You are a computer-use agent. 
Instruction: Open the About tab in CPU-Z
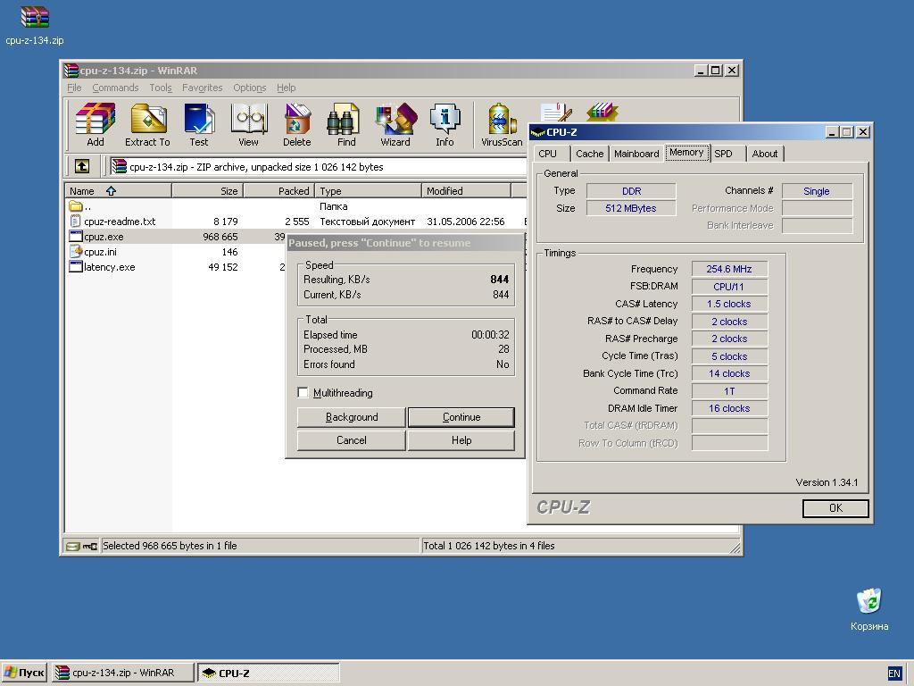[x=765, y=154]
